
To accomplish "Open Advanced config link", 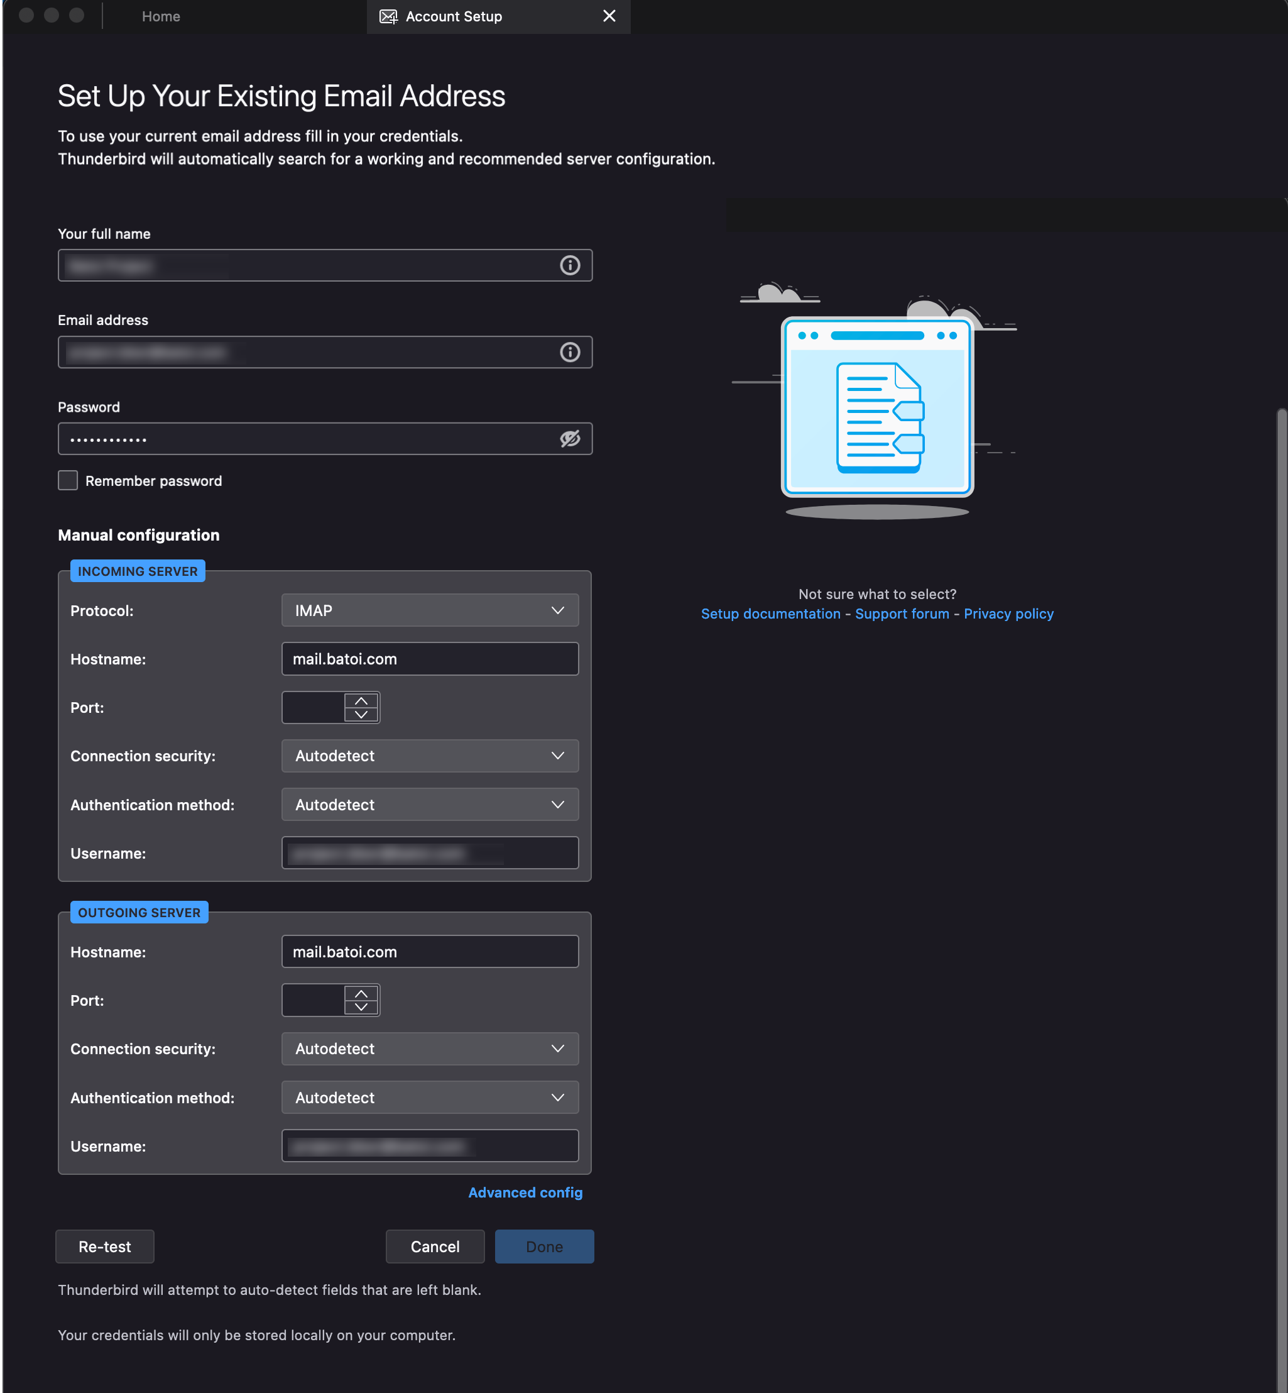I will pyautogui.click(x=527, y=1192).
